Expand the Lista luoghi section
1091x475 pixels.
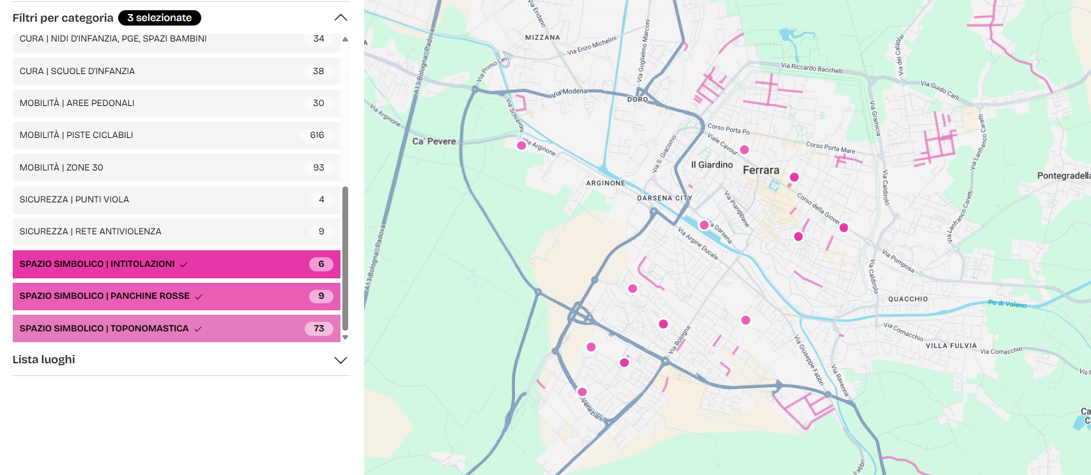pos(341,360)
